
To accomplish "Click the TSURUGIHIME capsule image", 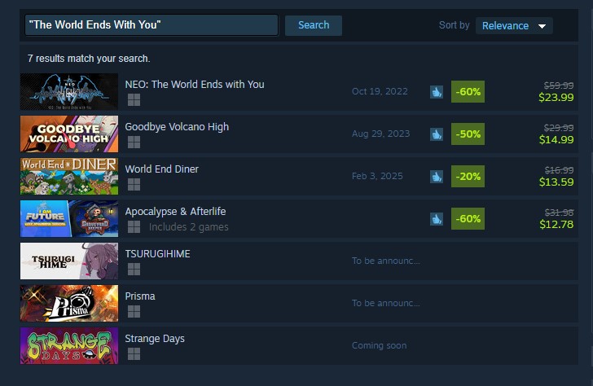I will [x=69, y=261].
